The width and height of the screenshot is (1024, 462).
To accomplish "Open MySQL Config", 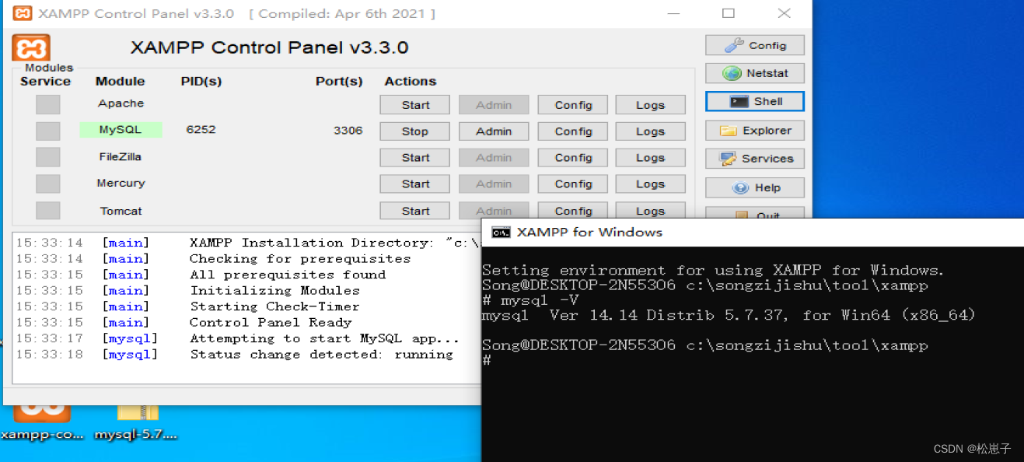I will tap(573, 131).
